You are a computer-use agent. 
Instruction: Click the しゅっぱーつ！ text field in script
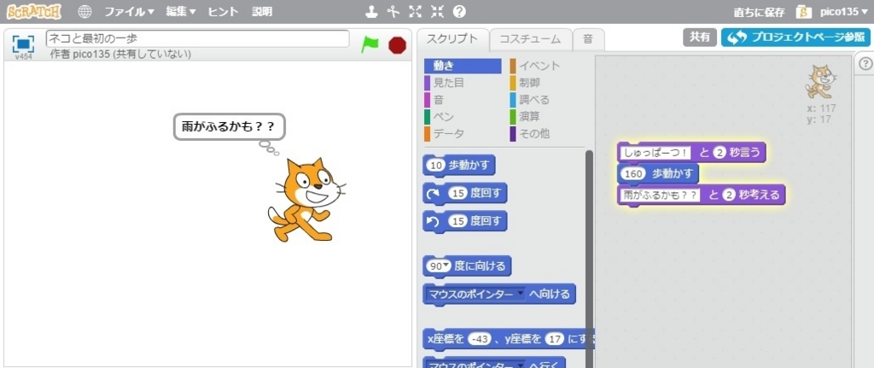[x=655, y=152]
